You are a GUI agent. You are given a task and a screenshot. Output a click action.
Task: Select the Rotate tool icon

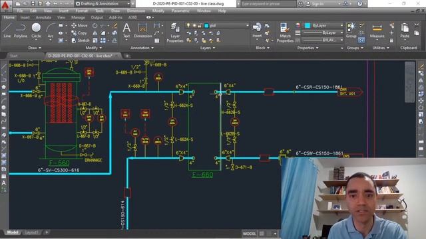pyautogui.click(x=95, y=25)
